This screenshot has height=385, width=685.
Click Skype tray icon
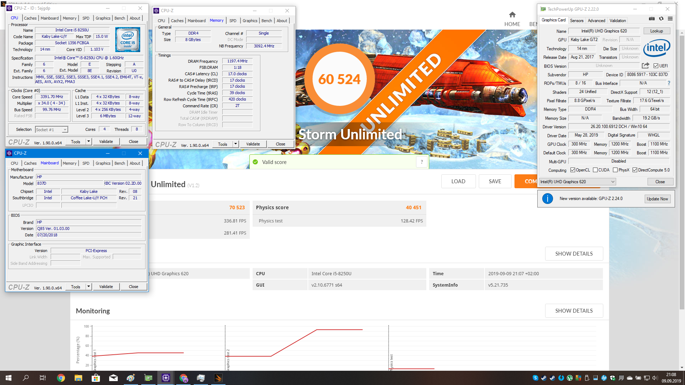(536, 378)
